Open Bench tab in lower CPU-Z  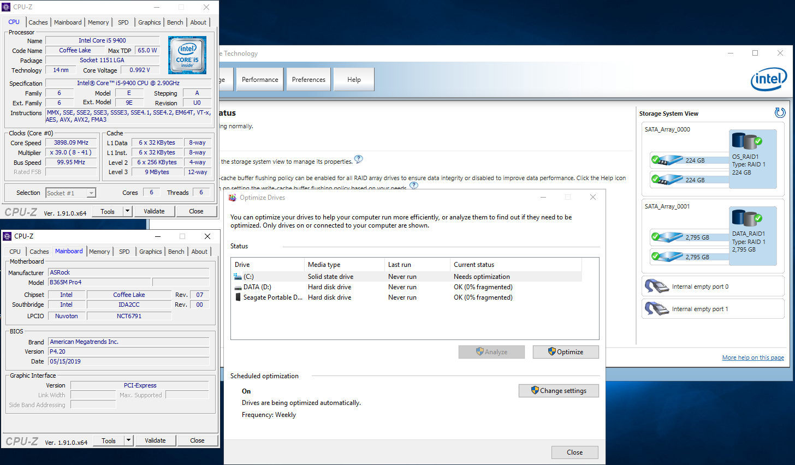coord(176,252)
